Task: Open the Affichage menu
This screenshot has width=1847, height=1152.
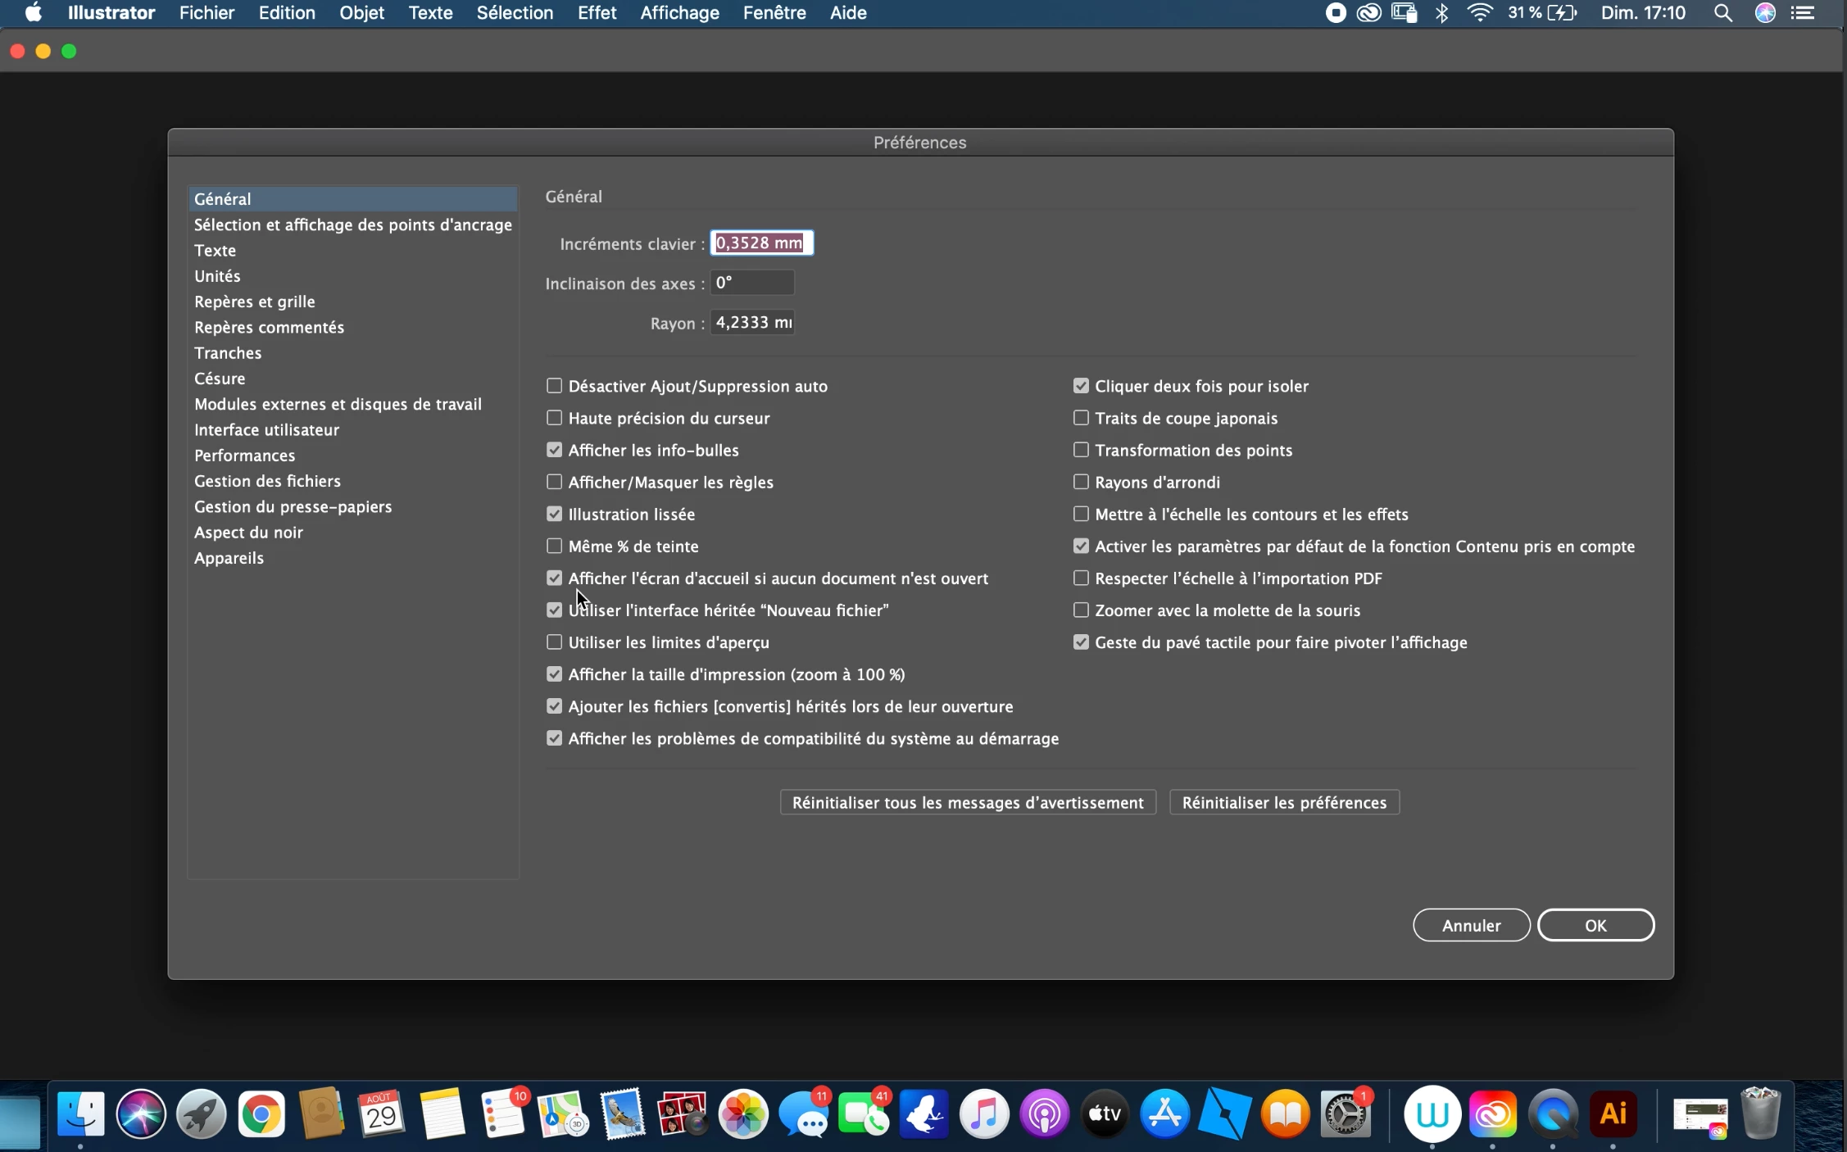Action: tap(679, 13)
